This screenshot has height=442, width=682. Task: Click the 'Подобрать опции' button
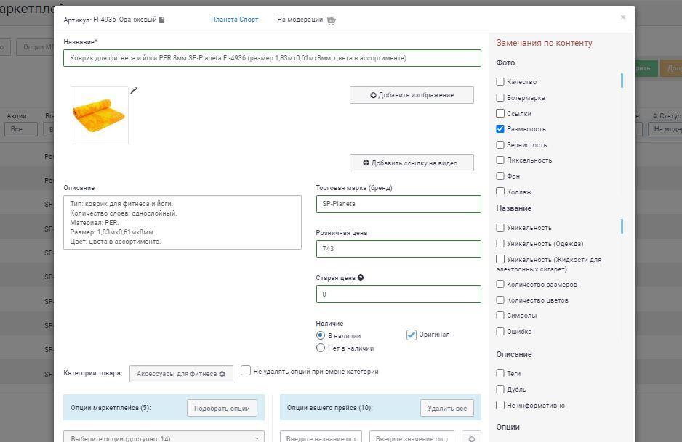tap(222, 408)
